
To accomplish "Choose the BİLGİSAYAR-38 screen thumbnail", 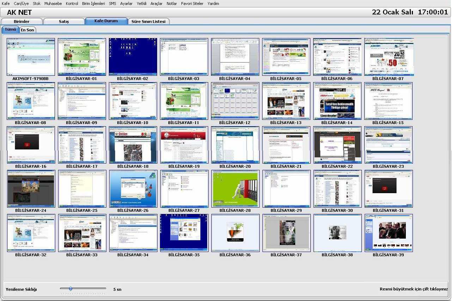I will coord(337,233).
